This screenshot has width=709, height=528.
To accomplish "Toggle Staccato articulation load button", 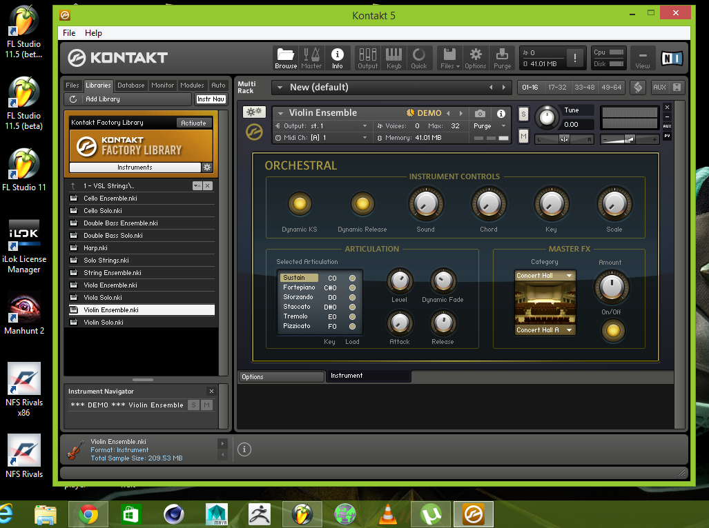I will tap(352, 307).
